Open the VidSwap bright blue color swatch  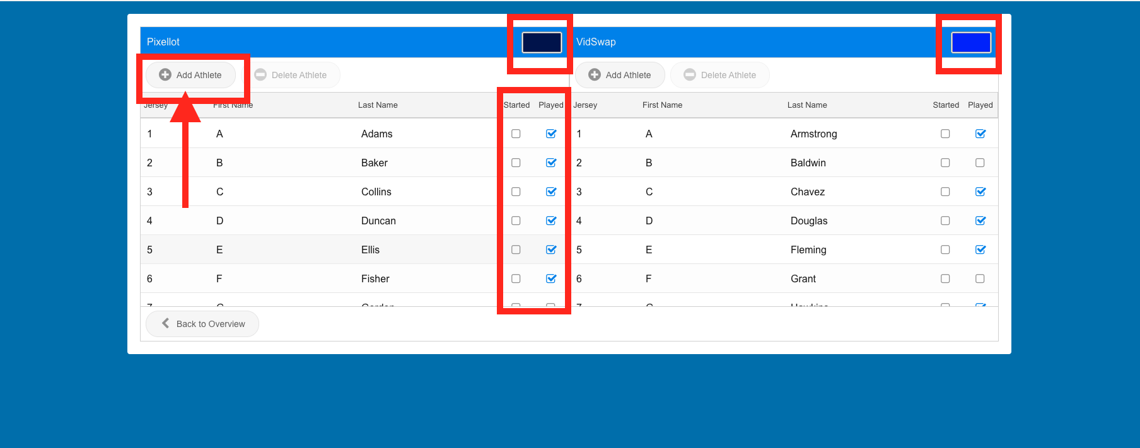tap(971, 42)
